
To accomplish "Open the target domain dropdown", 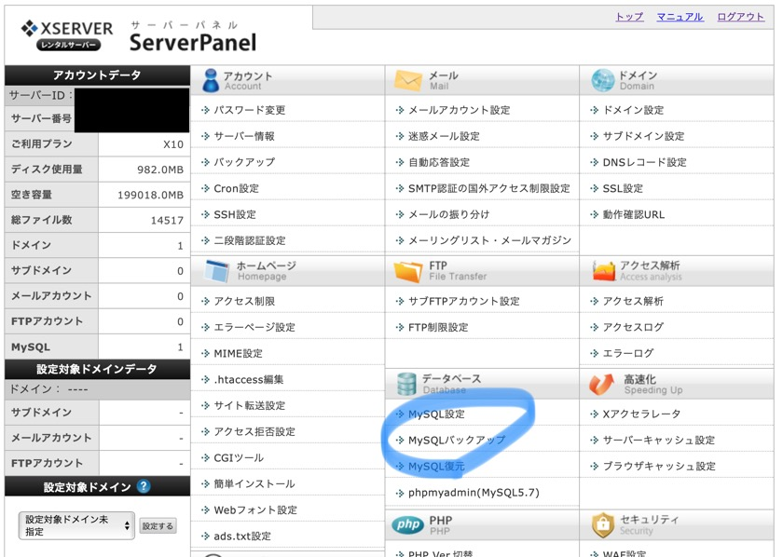I will [x=76, y=525].
